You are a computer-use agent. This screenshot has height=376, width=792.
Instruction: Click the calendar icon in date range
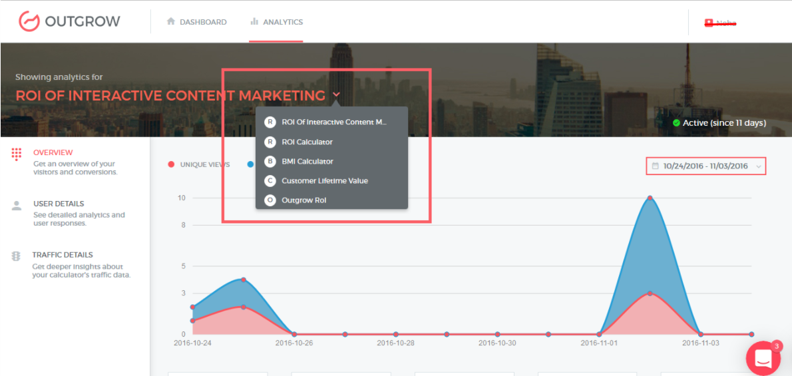coord(655,166)
